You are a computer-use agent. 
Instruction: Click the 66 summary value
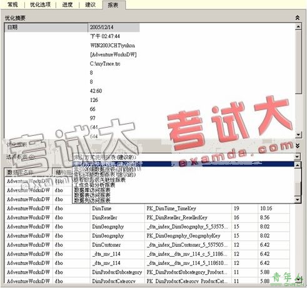(x=93, y=109)
